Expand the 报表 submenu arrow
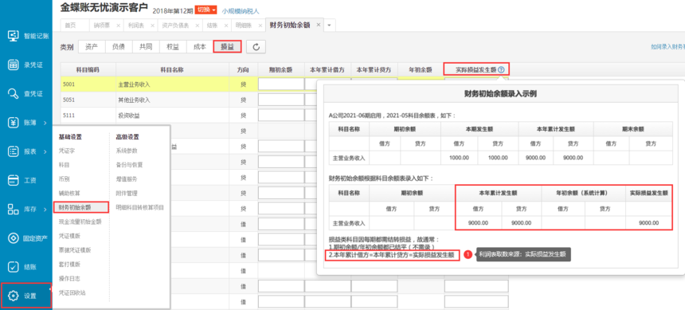685x310 pixels. pos(45,151)
